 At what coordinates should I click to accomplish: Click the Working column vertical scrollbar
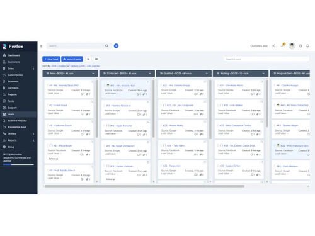point(267,103)
